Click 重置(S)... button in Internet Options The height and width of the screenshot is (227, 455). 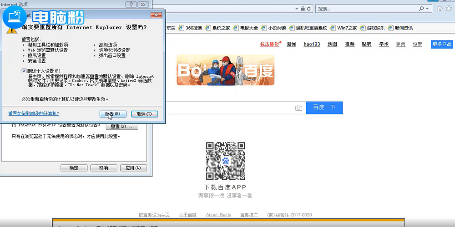coord(122,127)
